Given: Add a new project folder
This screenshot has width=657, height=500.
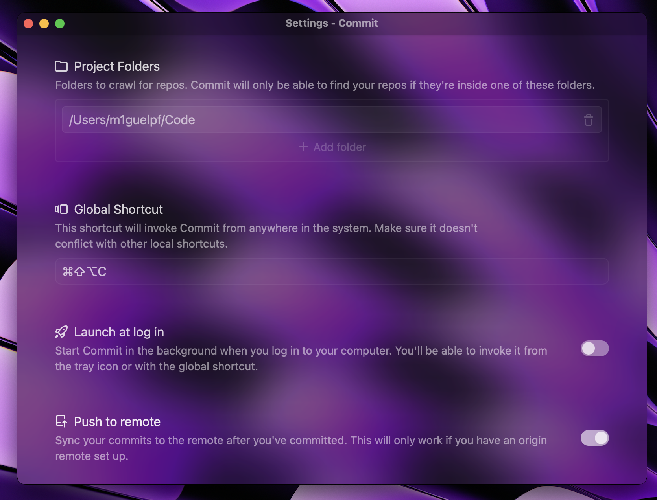Looking at the screenshot, I should coord(332,147).
